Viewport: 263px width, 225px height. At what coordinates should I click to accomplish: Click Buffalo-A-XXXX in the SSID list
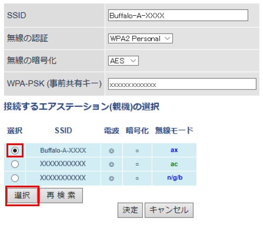click(x=63, y=150)
